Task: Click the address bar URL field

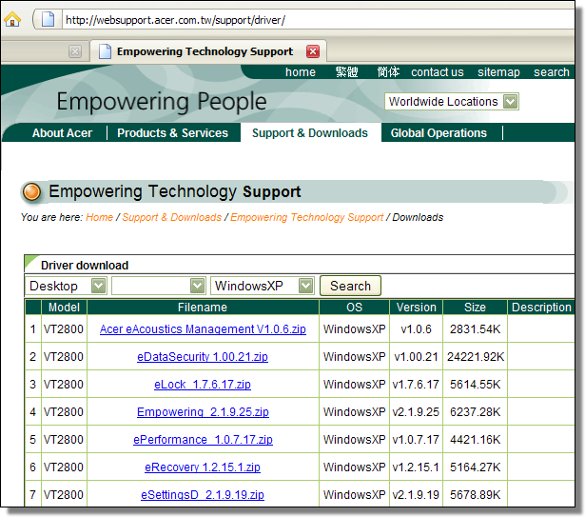Action: click(318, 20)
